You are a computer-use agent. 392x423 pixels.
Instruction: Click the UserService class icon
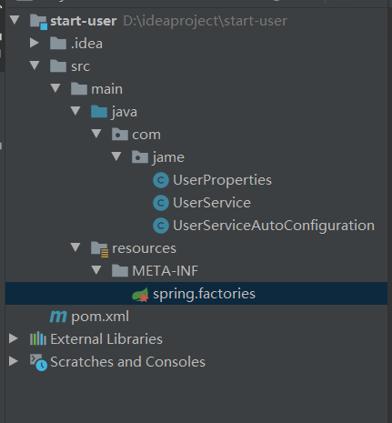[x=161, y=203]
